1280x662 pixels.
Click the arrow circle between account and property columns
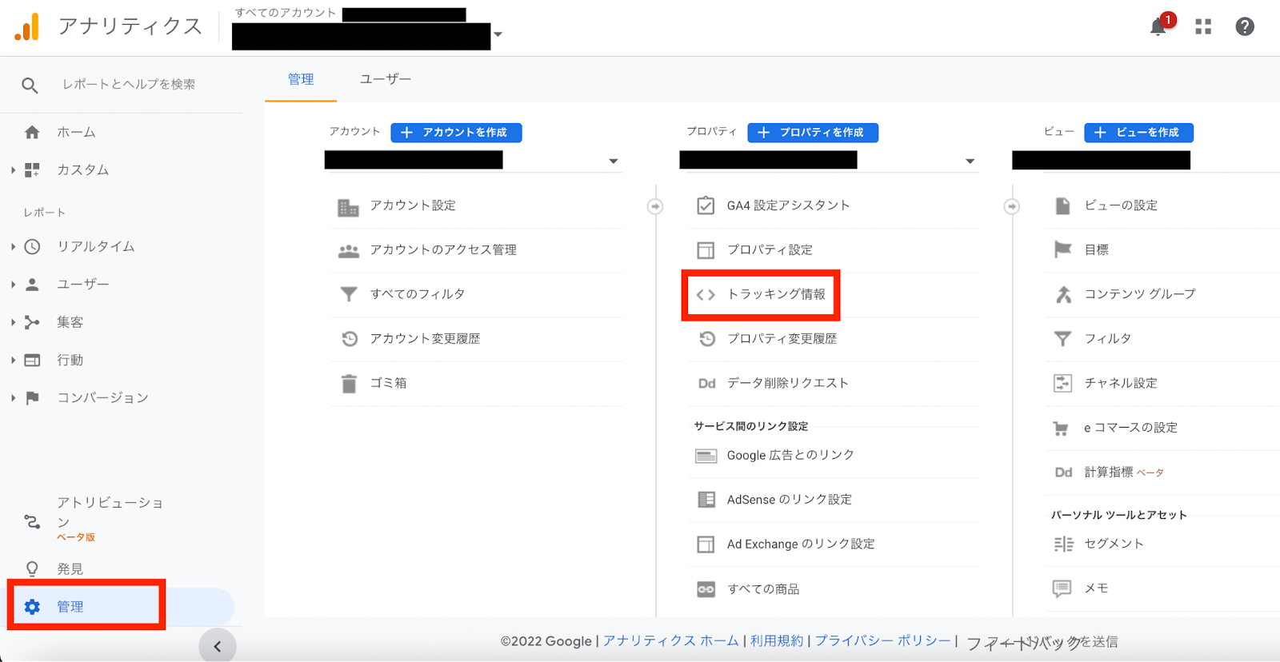655,207
